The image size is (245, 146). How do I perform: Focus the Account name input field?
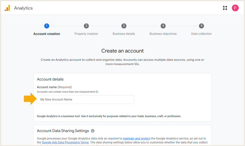point(85,99)
